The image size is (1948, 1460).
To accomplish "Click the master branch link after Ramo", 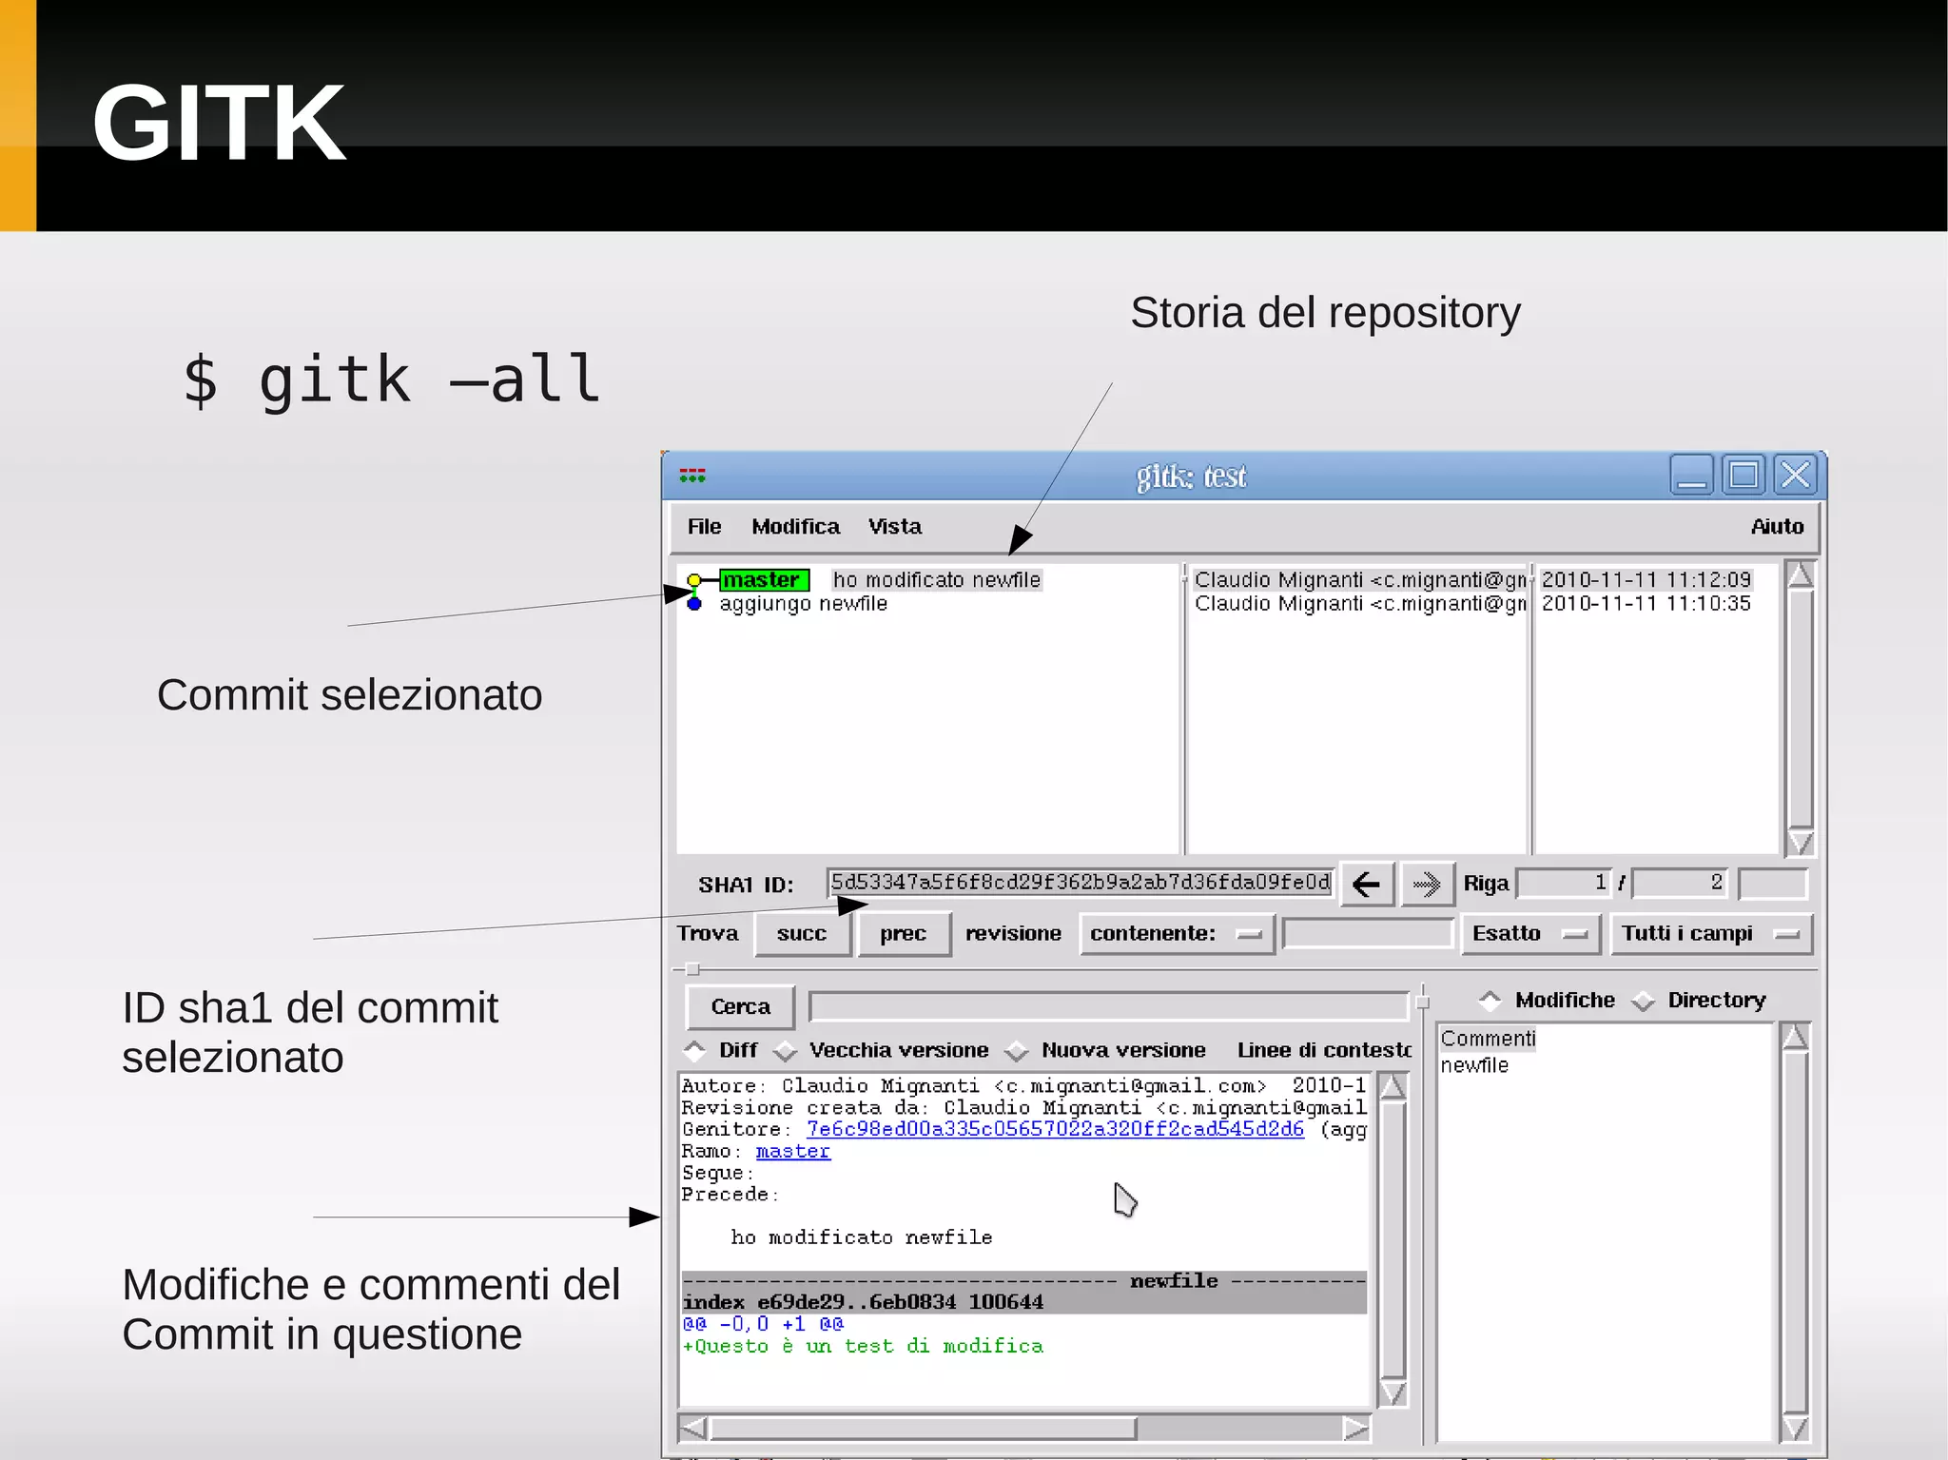I will [x=792, y=1151].
